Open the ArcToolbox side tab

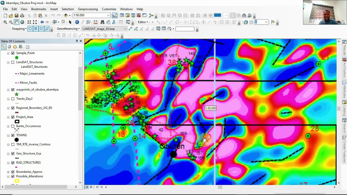(345, 68)
